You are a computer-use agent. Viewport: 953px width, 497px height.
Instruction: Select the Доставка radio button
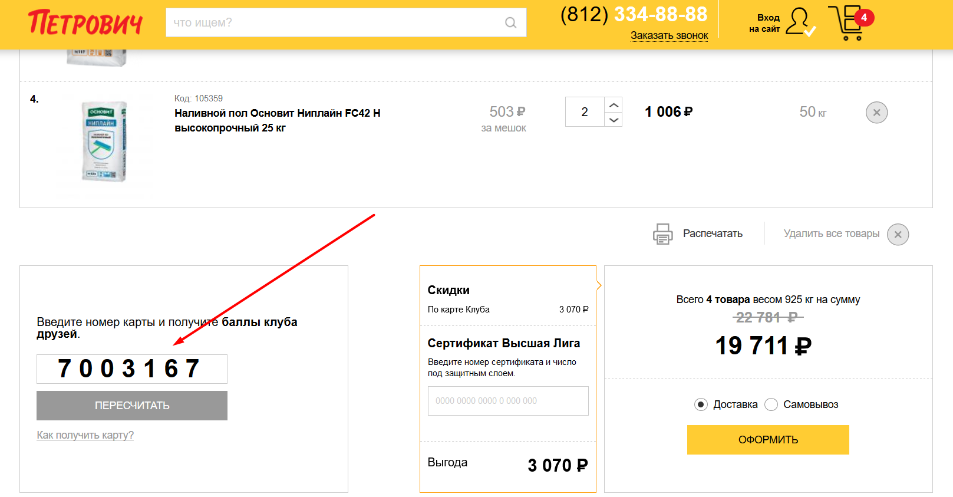pos(701,404)
